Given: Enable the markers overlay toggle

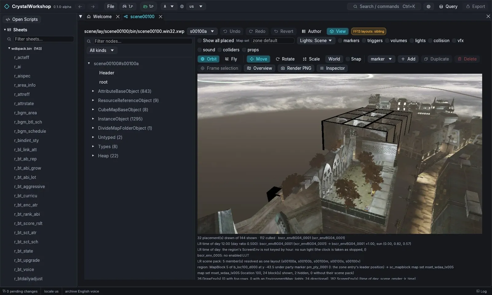Looking at the screenshot, I should click(340, 41).
